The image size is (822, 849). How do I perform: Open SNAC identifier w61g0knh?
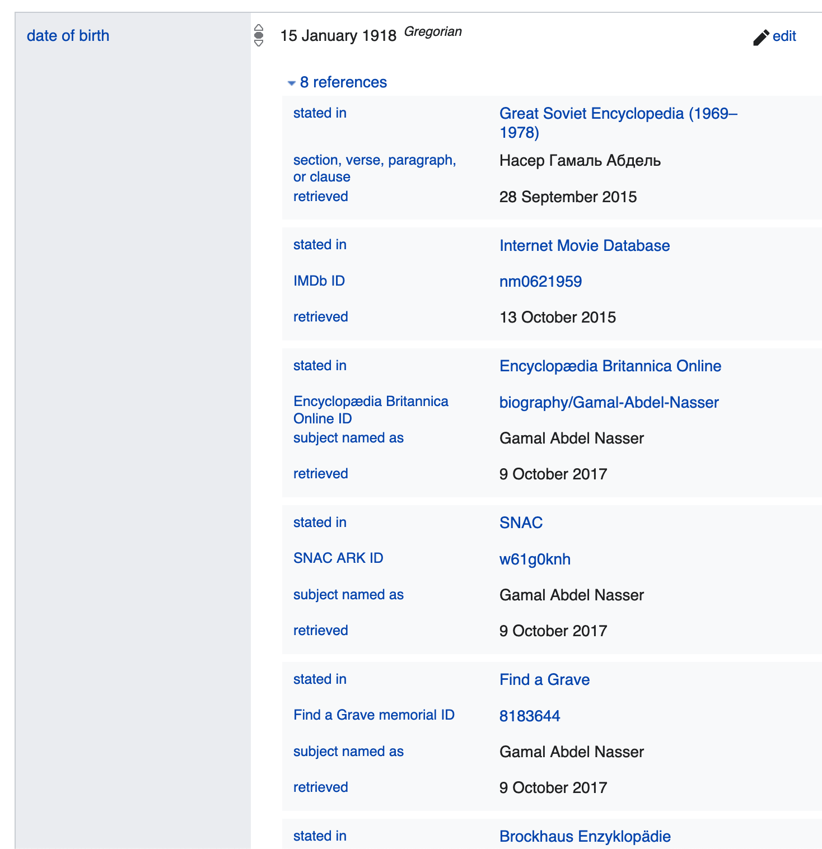(535, 559)
